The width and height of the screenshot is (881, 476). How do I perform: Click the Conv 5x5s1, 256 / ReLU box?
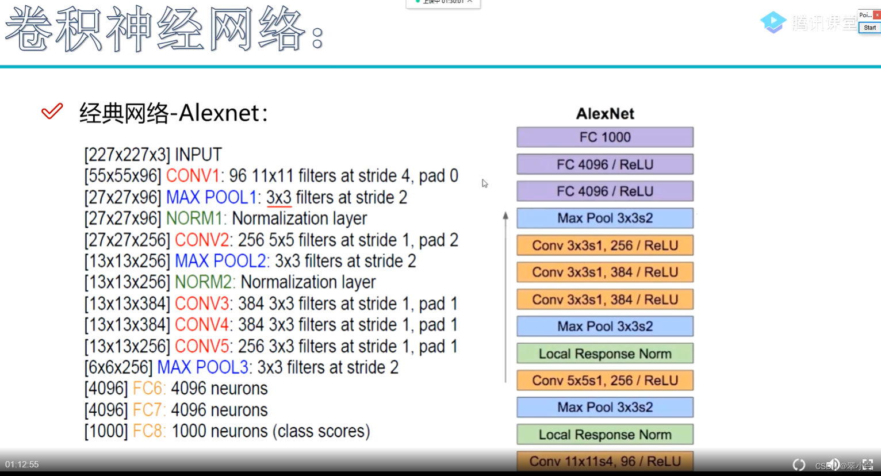605,381
